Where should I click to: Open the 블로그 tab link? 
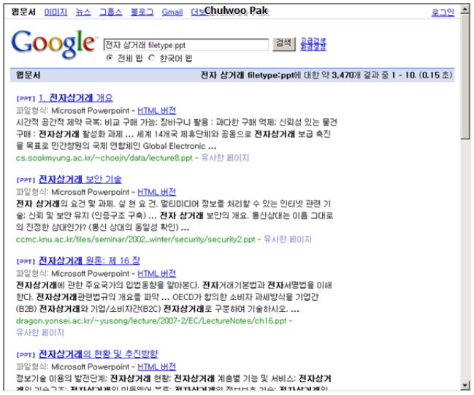142,12
